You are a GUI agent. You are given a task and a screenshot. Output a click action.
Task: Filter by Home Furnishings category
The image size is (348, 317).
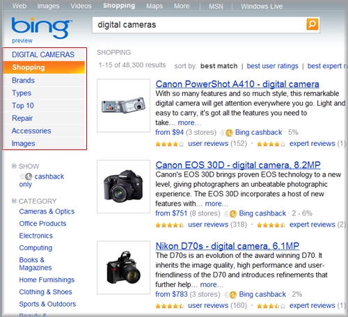47,279
